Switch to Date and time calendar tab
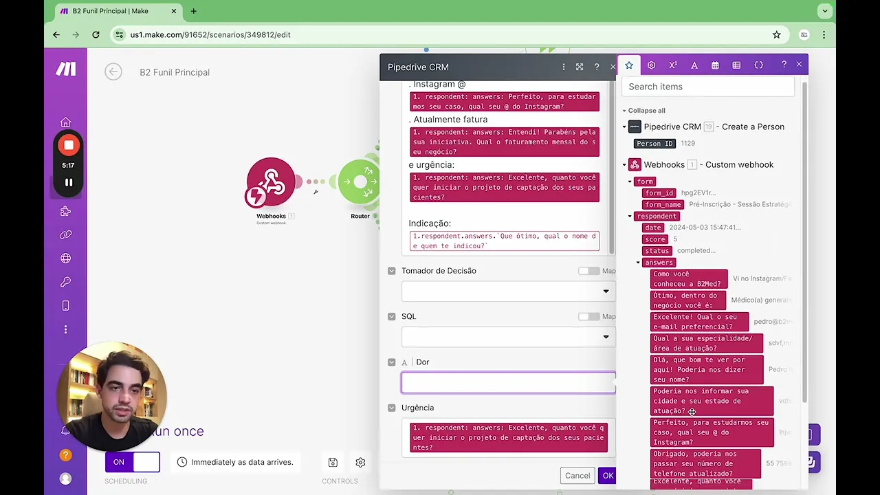This screenshot has height=495, width=880. tap(715, 65)
